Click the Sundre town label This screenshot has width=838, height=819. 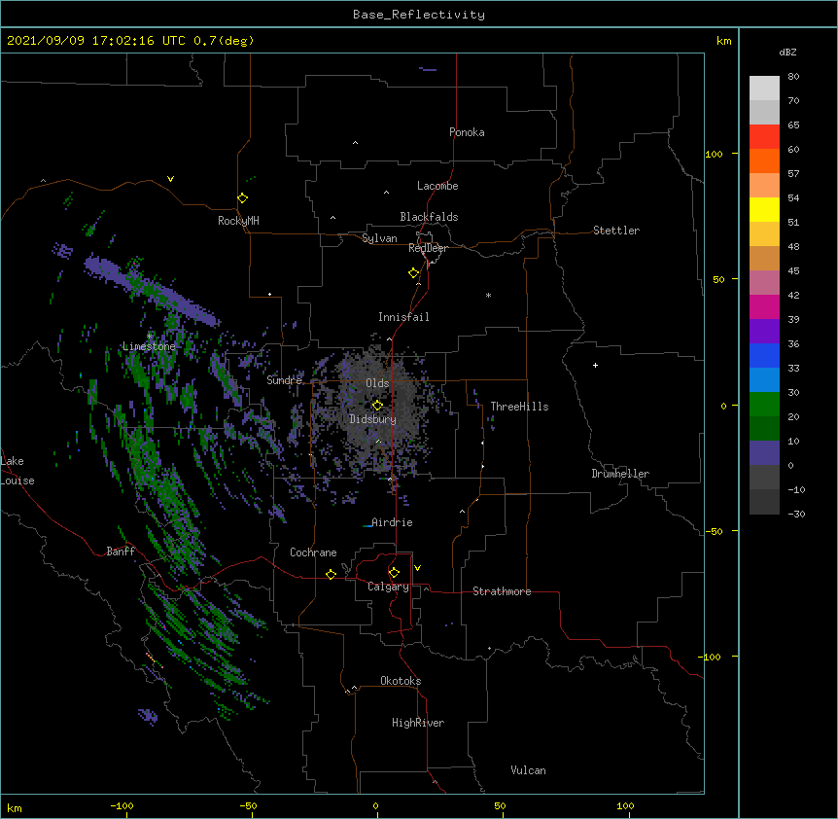tap(284, 380)
